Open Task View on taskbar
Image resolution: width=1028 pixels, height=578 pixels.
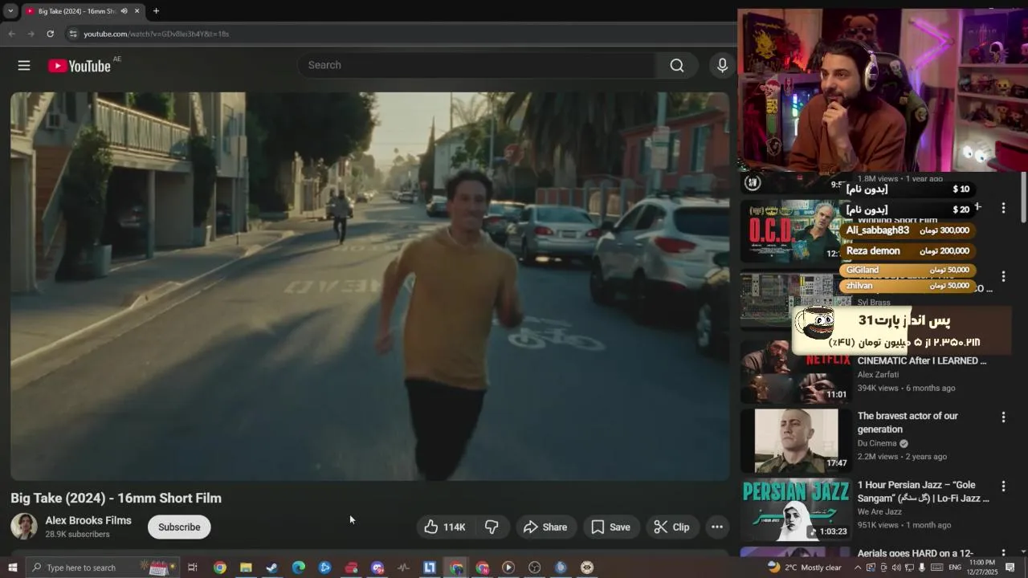click(x=193, y=568)
